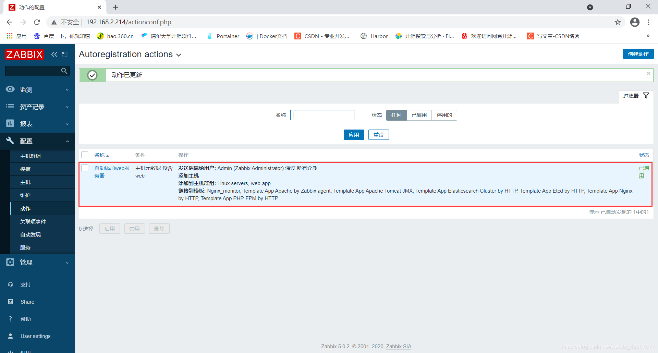Open the 百度一下，你就知道 bookmark
This screenshot has width=658, height=353.
coord(62,36)
